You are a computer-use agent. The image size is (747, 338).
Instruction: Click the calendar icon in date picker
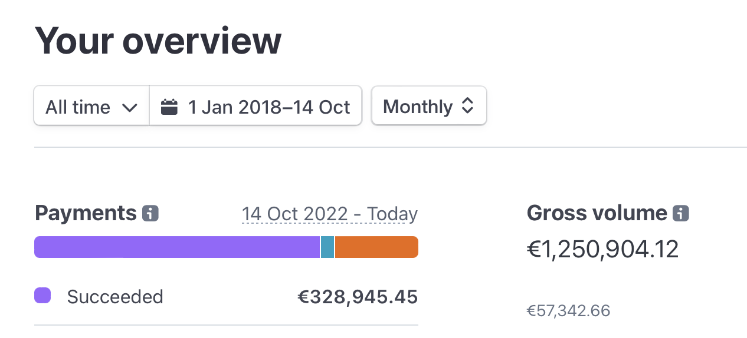pyautogui.click(x=169, y=107)
